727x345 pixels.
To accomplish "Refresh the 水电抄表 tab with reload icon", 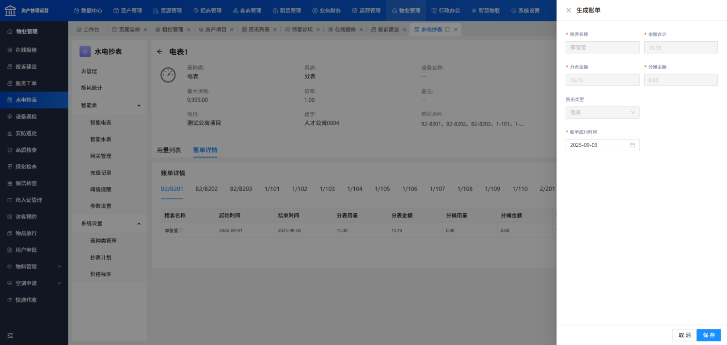I will pyautogui.click(x=447, y=30).
